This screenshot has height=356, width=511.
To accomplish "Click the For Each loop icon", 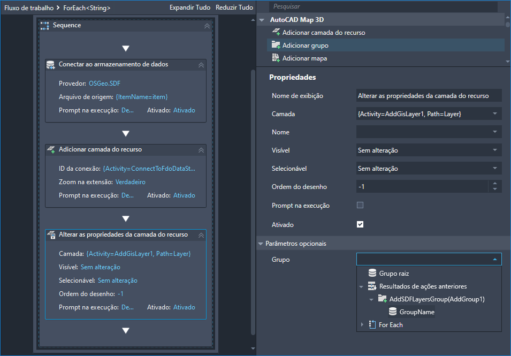I will [x=372, y=324].
